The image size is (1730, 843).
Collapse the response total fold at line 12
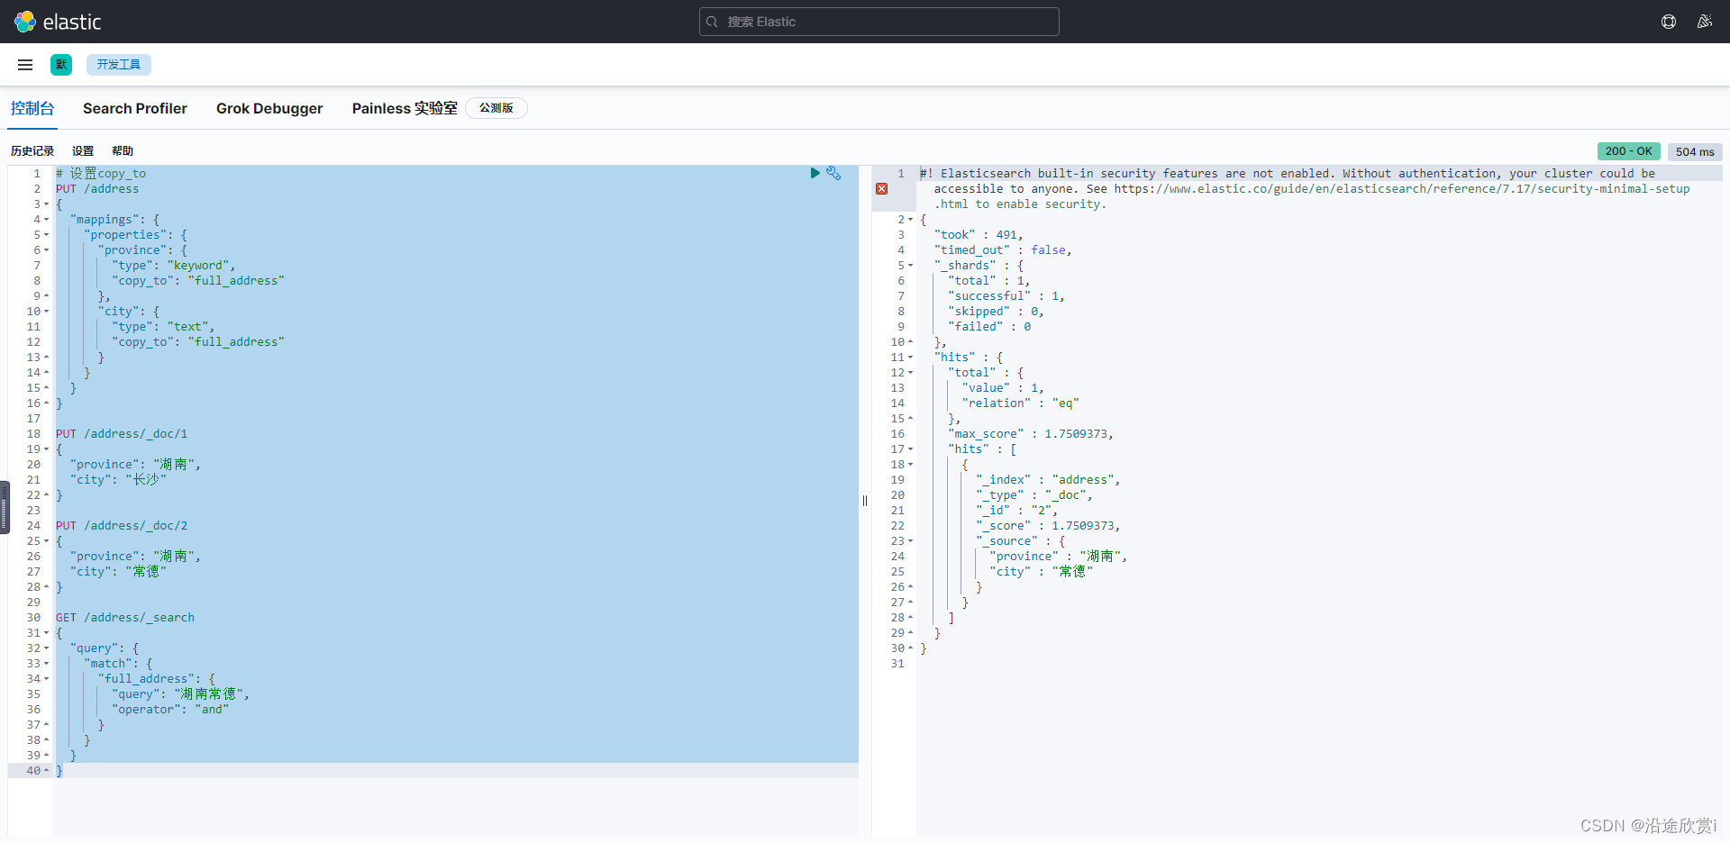[x=911, y=373]
